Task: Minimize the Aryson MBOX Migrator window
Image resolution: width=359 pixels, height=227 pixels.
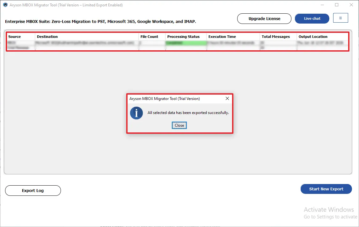Action: tap(322, 5)
